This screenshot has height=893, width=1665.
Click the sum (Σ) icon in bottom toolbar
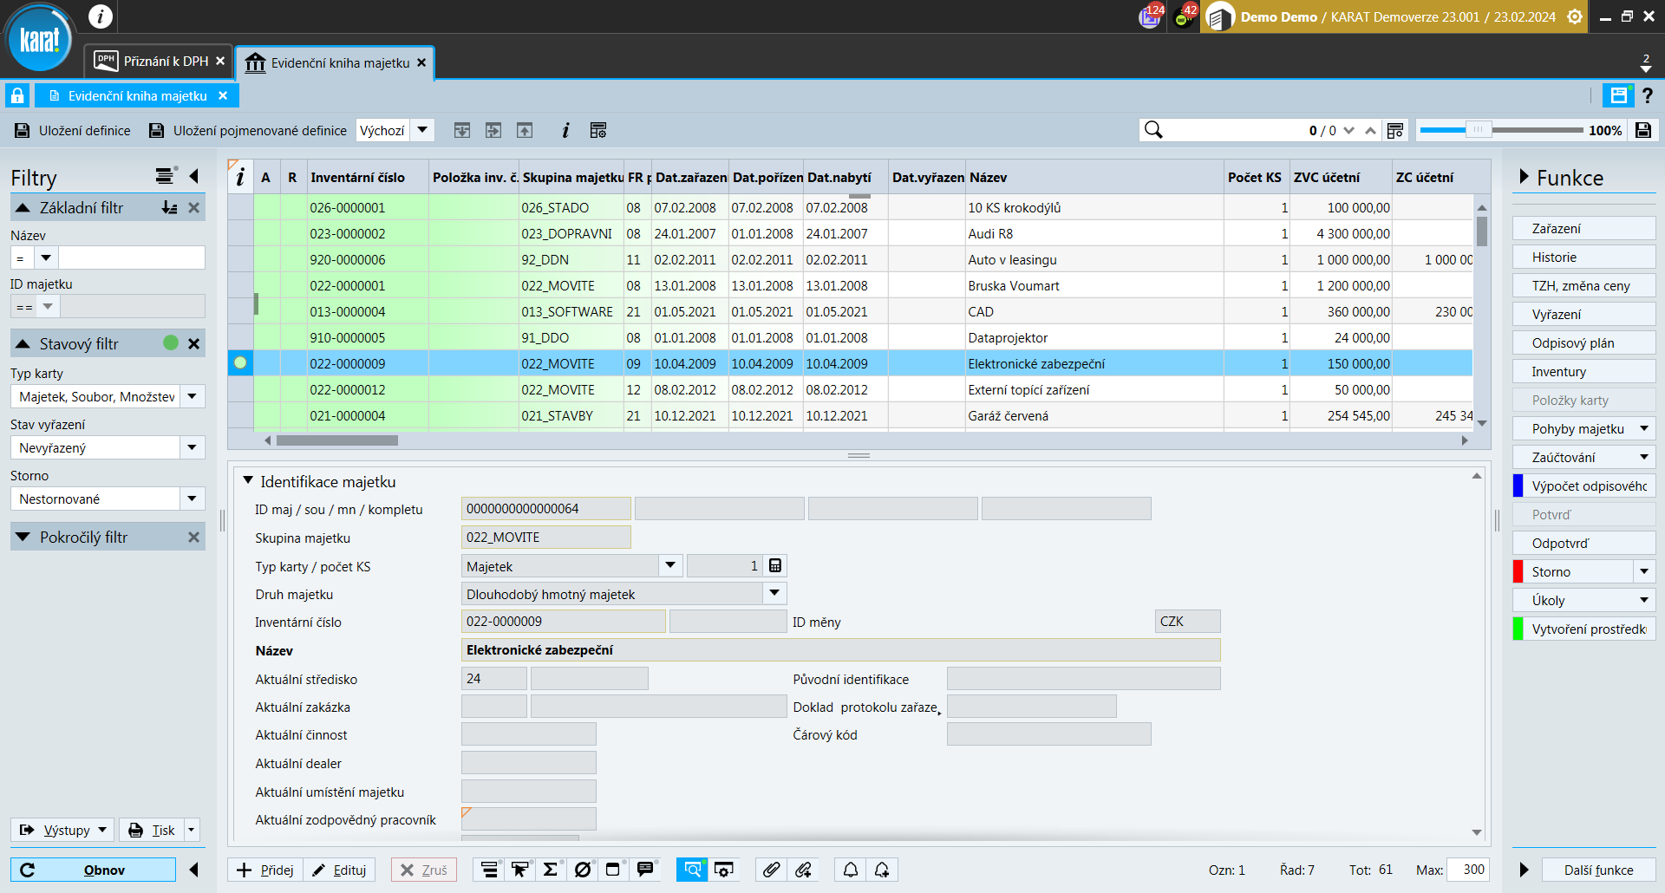[x=550, y=870]
